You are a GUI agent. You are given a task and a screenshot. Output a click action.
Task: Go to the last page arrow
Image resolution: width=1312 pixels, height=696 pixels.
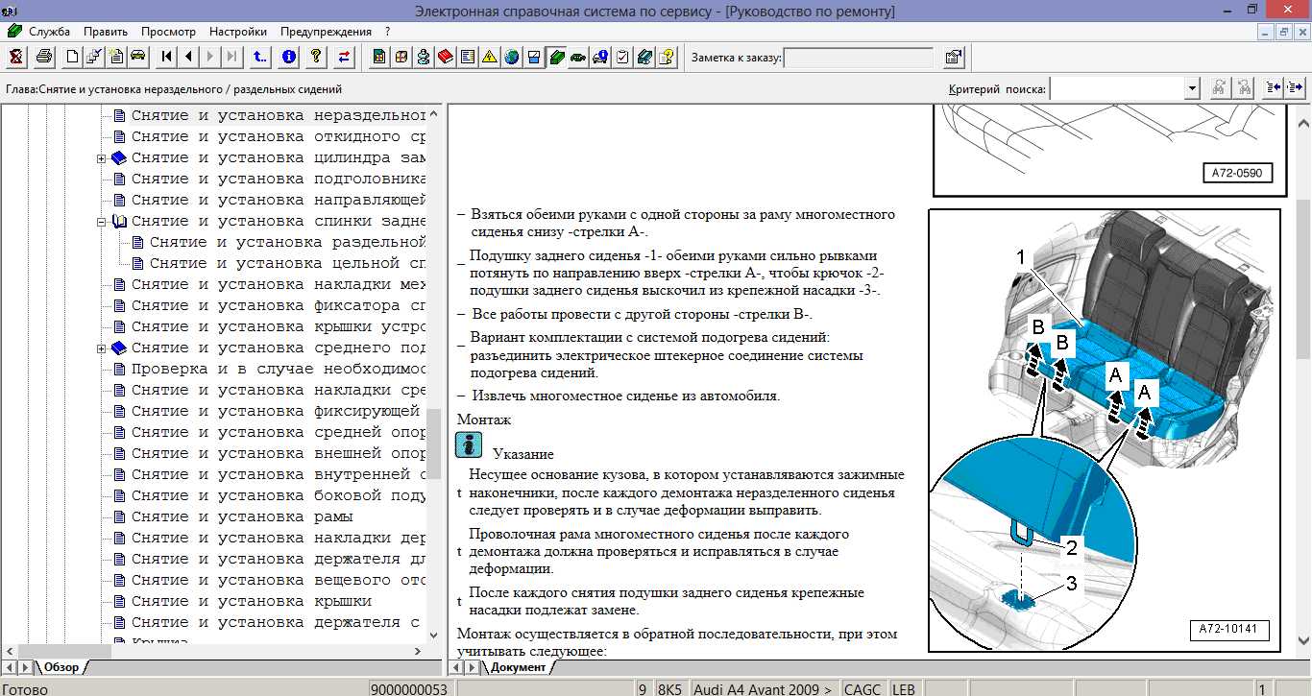pos(231,57)
